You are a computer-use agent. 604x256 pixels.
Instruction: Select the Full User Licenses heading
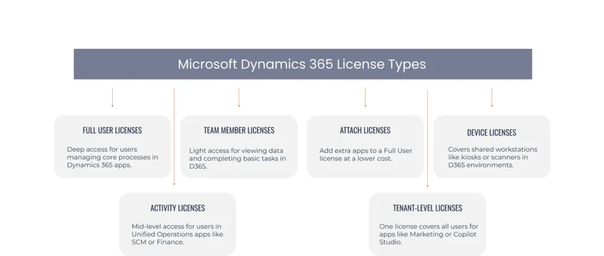click(112, 130)
